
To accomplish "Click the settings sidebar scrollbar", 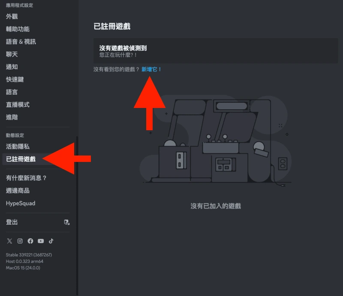I will 77,215.
